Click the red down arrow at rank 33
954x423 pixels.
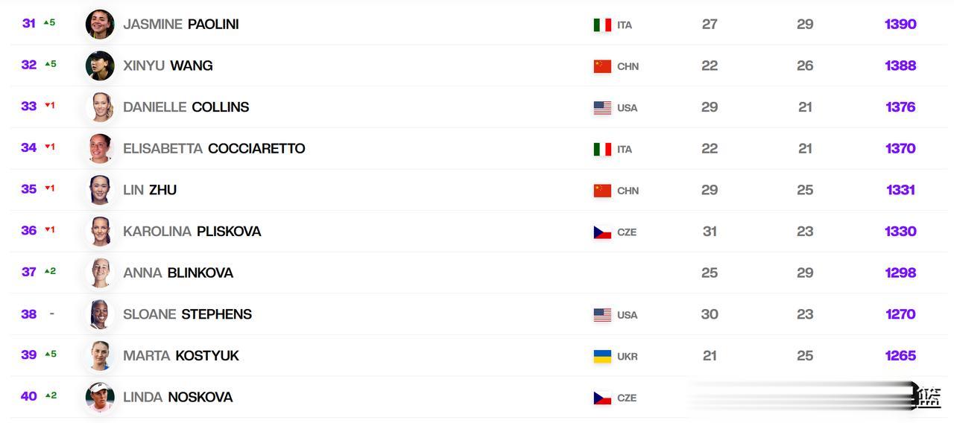pos(46,106)
